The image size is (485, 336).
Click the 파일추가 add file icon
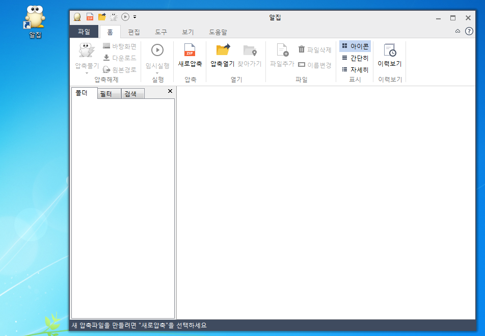click(282, 50)
